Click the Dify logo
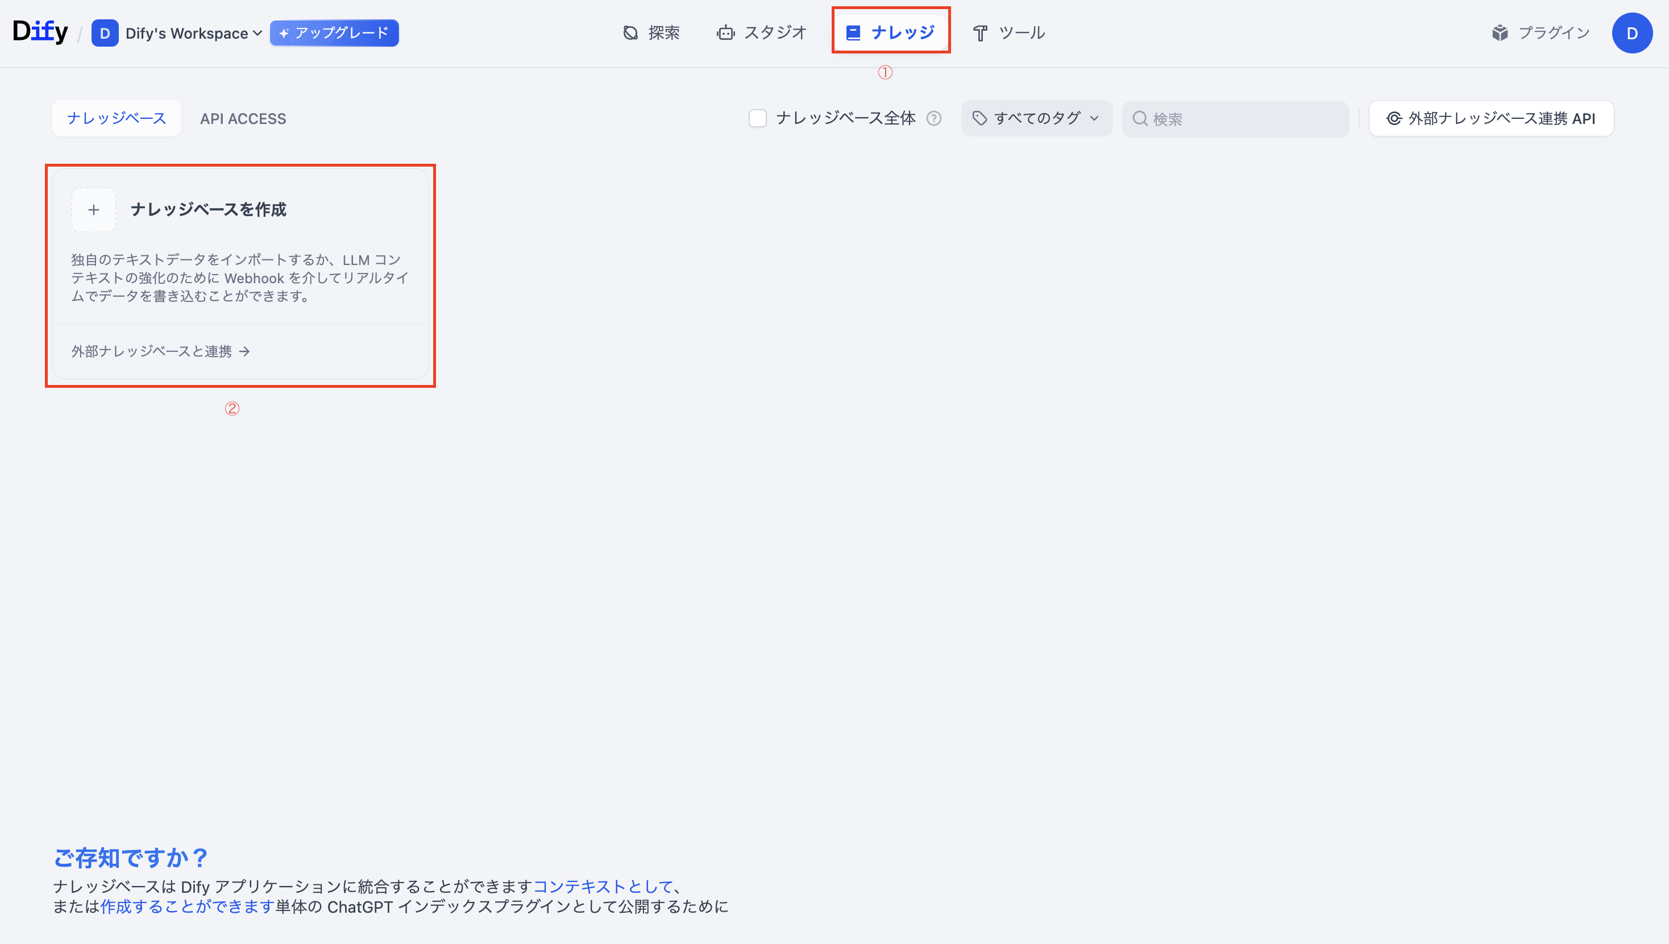Viewport: 1669px width, 944px height. 40,32
